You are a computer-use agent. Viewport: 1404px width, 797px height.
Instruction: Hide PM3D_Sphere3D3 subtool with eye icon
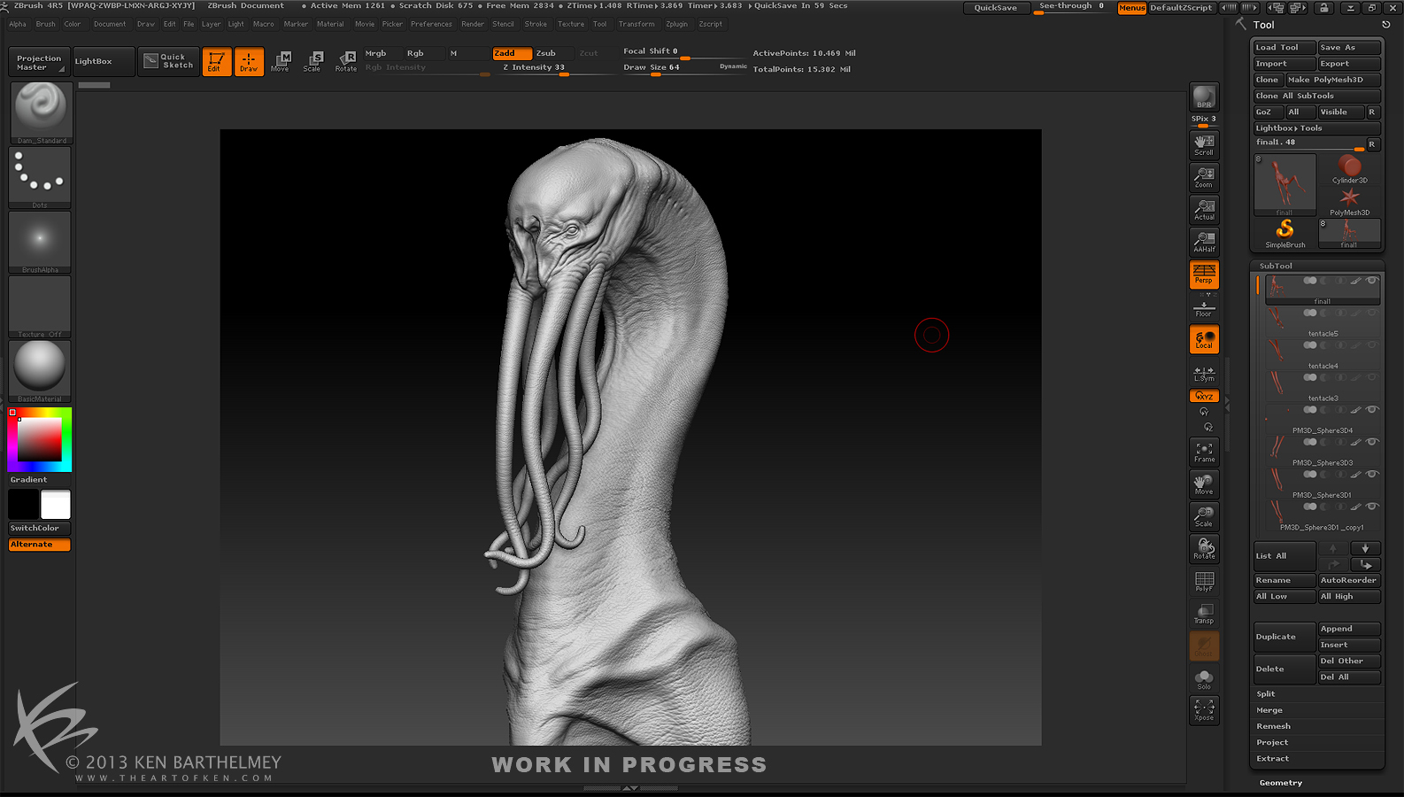pos(1372,442)
